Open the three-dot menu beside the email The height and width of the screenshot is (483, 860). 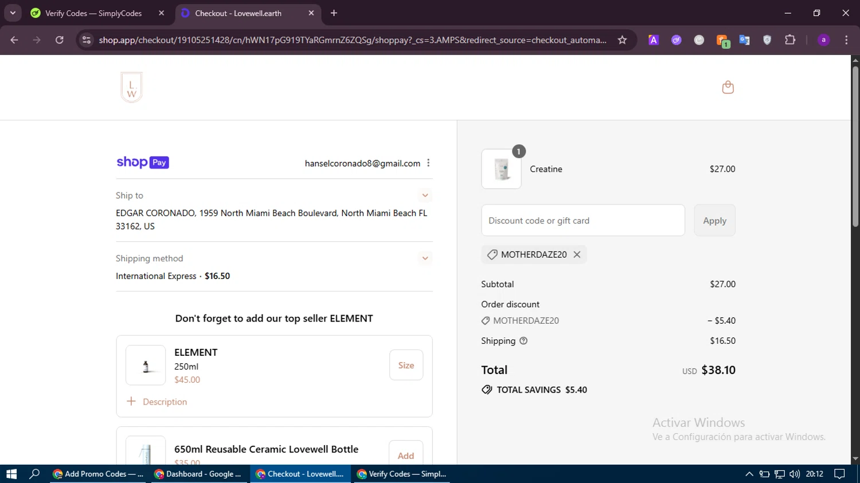(428, 163)
